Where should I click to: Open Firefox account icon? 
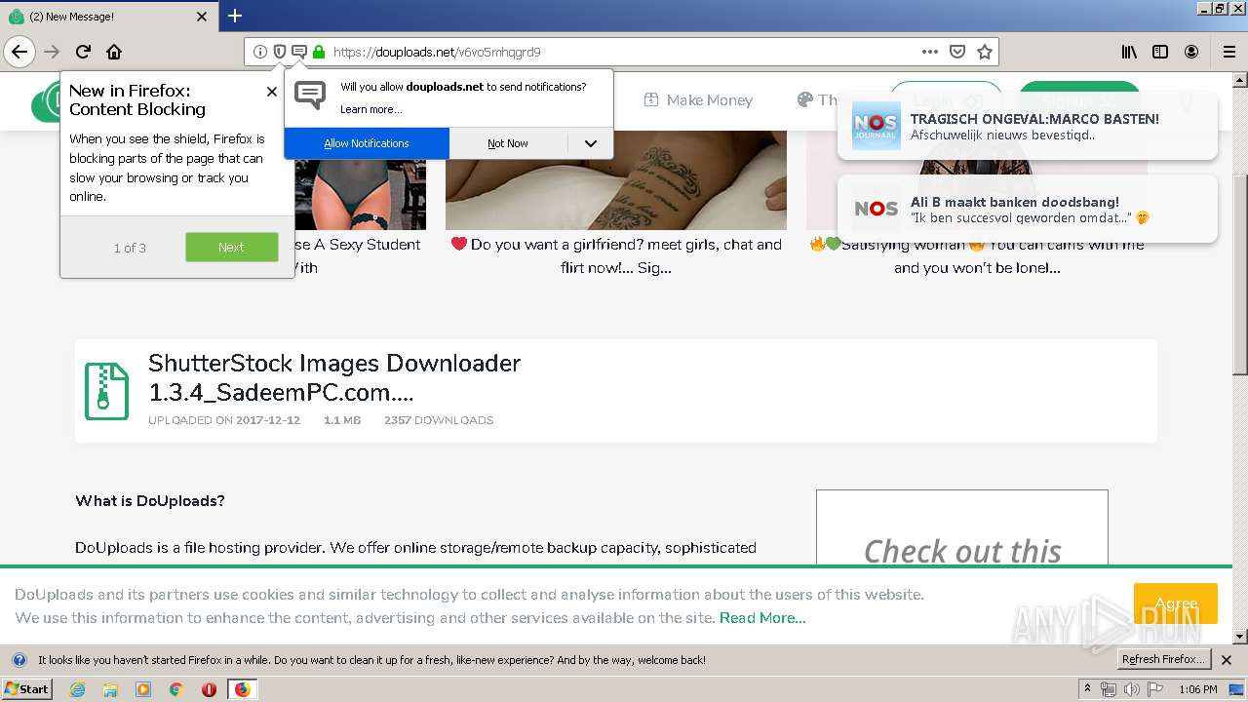point(1191,52)
